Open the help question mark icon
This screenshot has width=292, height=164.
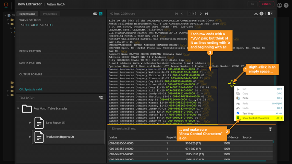point(286,5)
